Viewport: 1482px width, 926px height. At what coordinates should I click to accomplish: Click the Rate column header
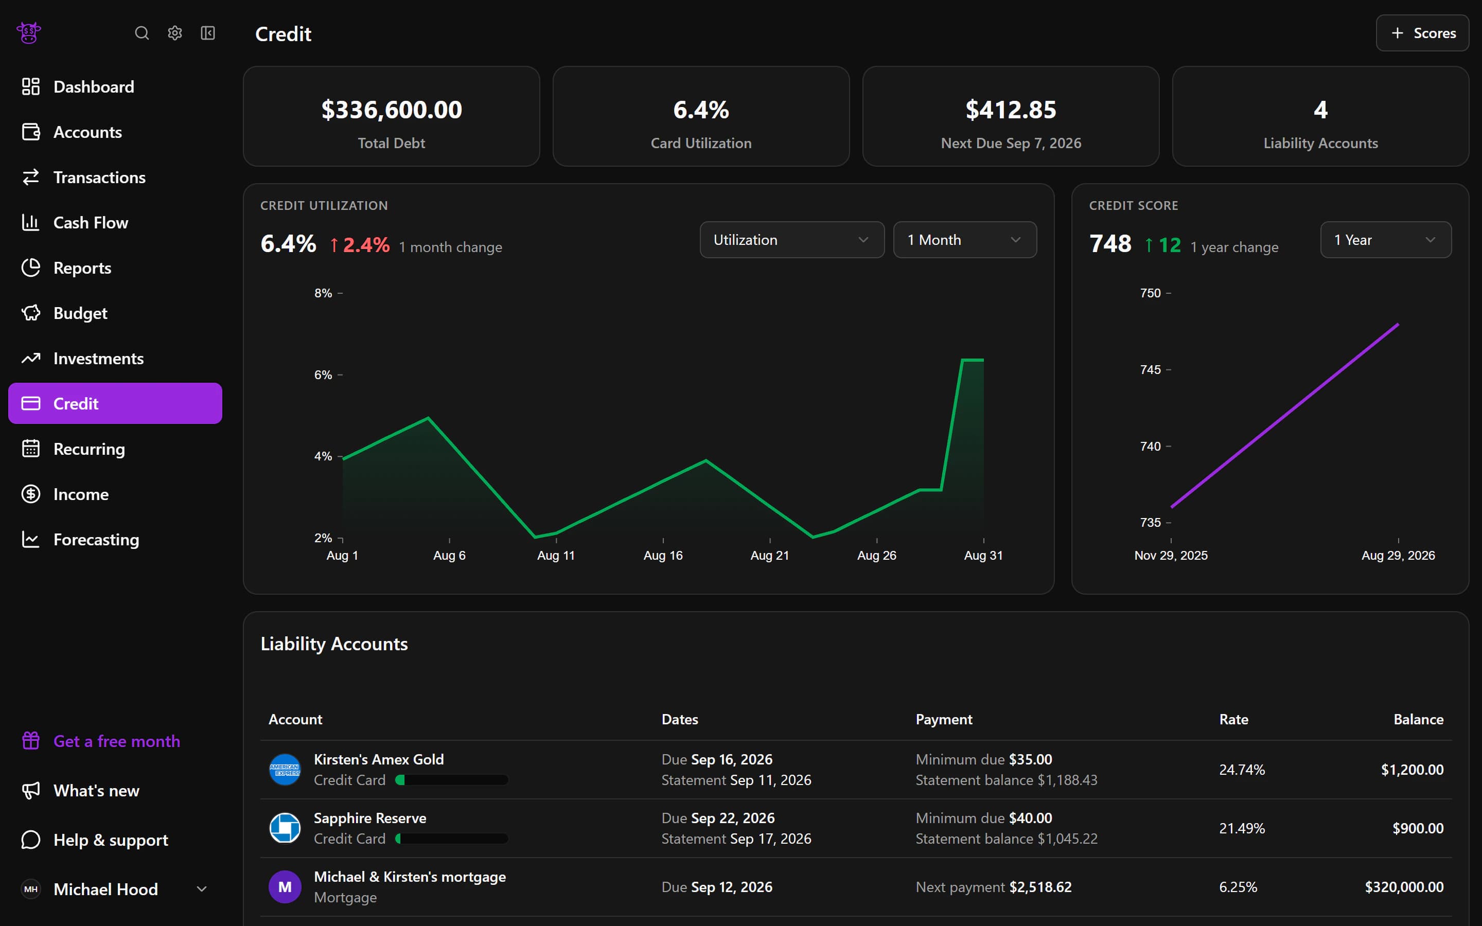click(x=1233, y=720)
